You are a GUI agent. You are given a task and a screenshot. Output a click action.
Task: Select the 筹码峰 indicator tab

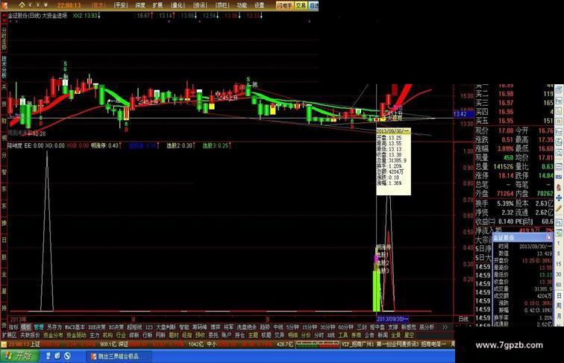[x=199, y=327]
